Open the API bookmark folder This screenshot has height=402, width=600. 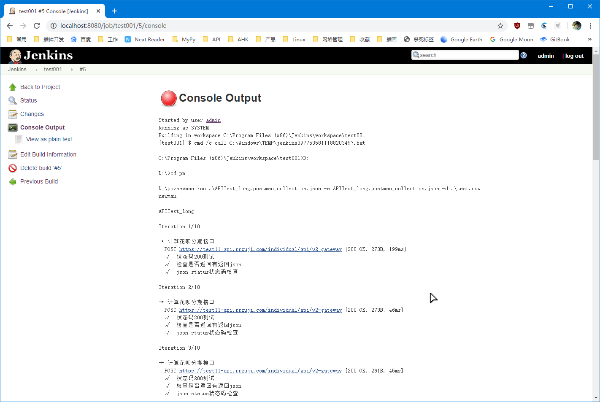pos(212,39)
